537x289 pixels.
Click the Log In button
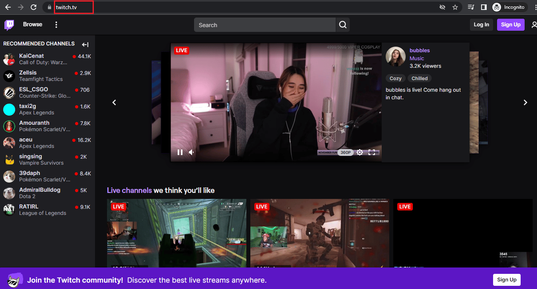pyautogui.click(x=481, y=24)
